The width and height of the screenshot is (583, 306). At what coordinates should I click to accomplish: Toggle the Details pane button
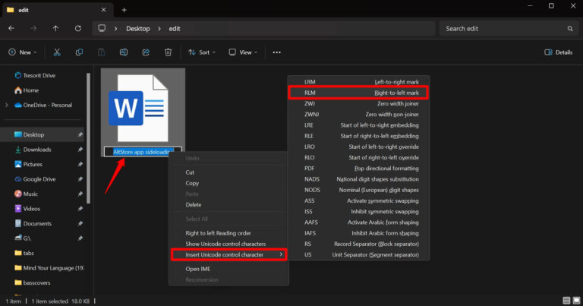[559, 52]
